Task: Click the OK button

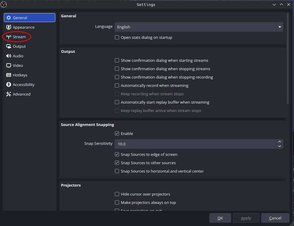Action: pos(220,218)
